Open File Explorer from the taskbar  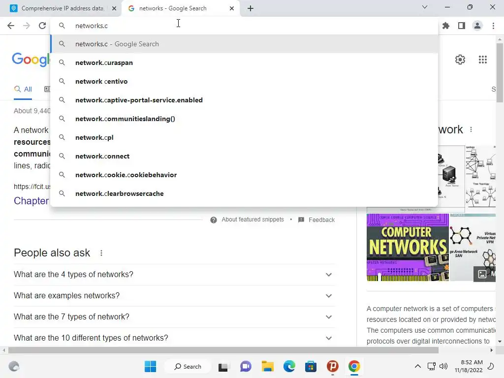(267, 366)
